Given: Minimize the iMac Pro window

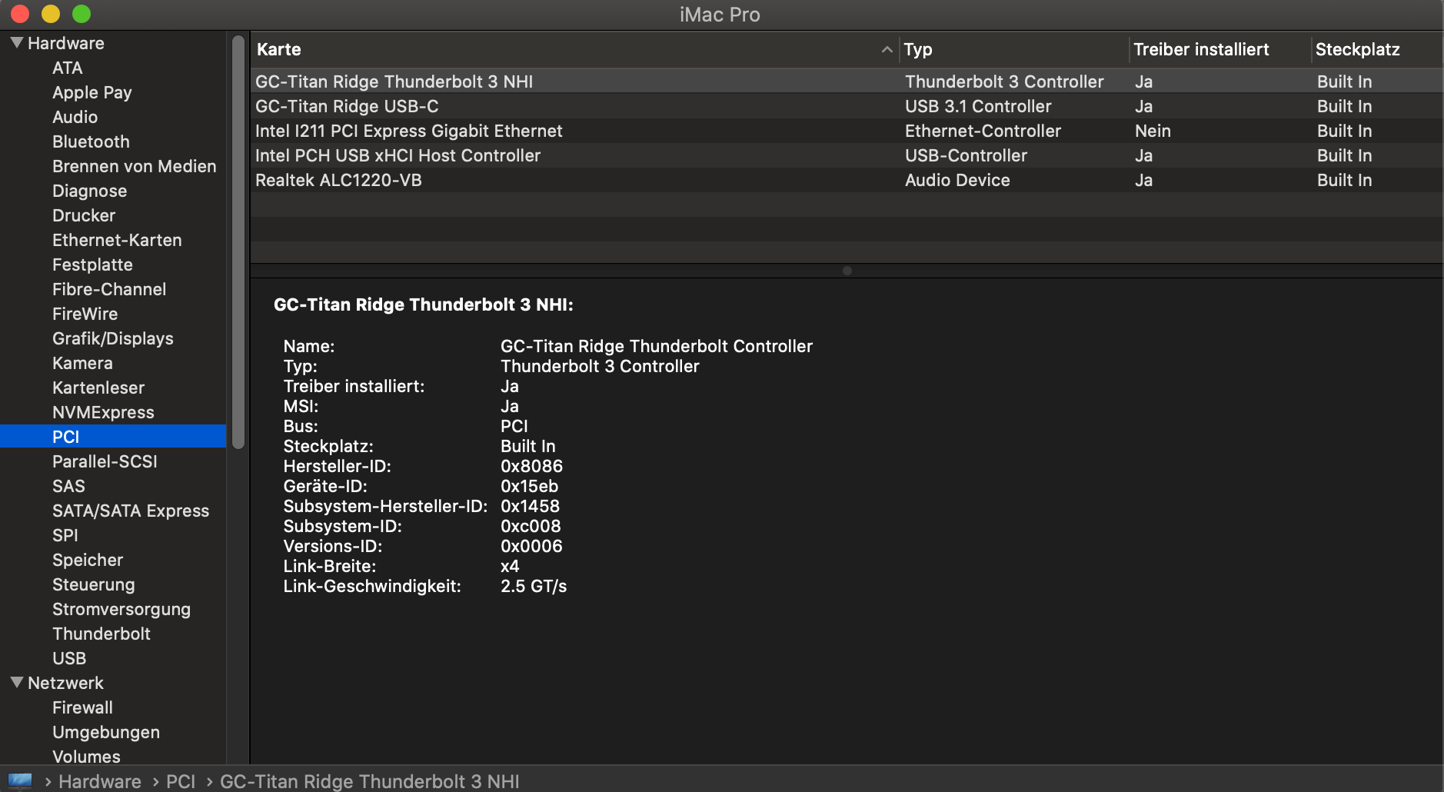Looking at the screenshot, I should pyautogui.click(x=51, y=14).
